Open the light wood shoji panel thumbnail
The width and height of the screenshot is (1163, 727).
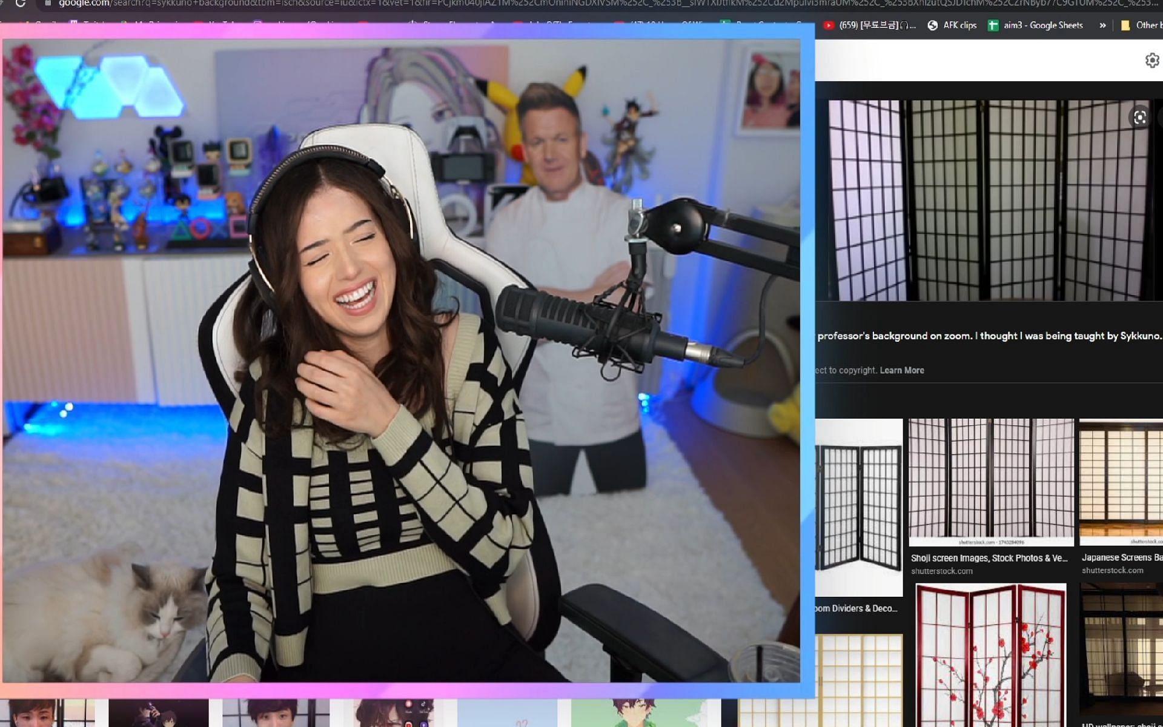859,680
